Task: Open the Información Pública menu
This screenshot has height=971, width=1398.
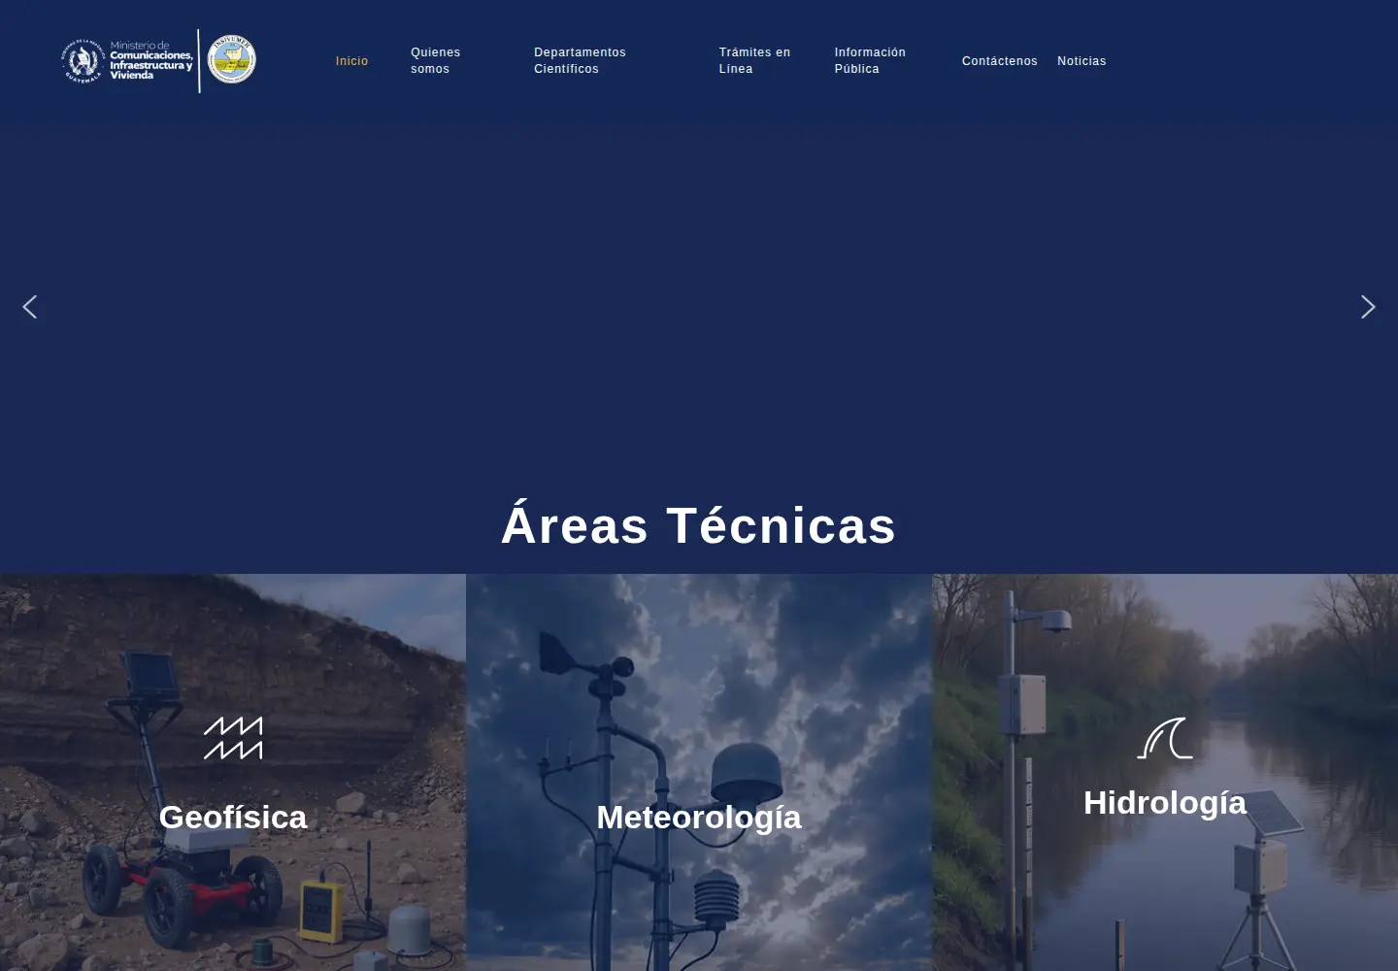Action: point(870,60)
